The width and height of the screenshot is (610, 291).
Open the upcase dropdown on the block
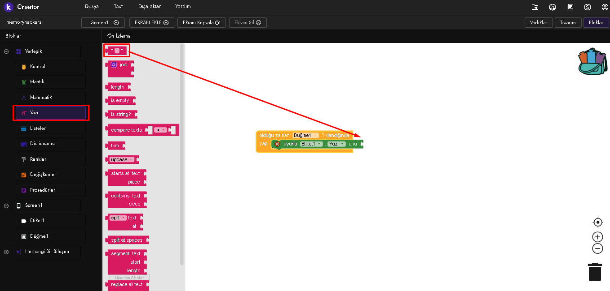pos(121,160)
